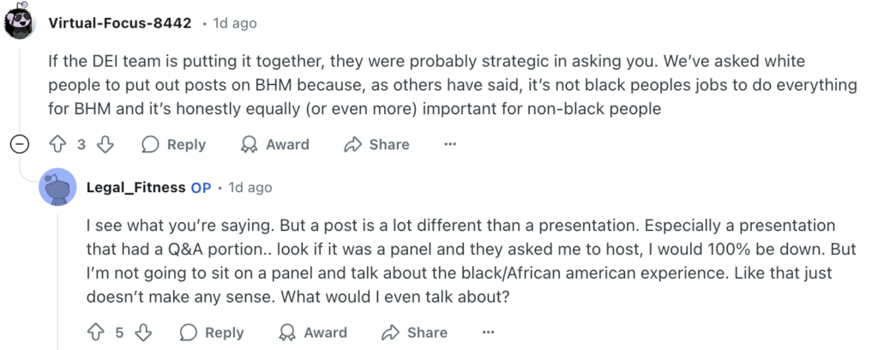Give an award to Virtual-Focus-8442's comment
This screenshot has height=350, width=878.
point(275,144)
